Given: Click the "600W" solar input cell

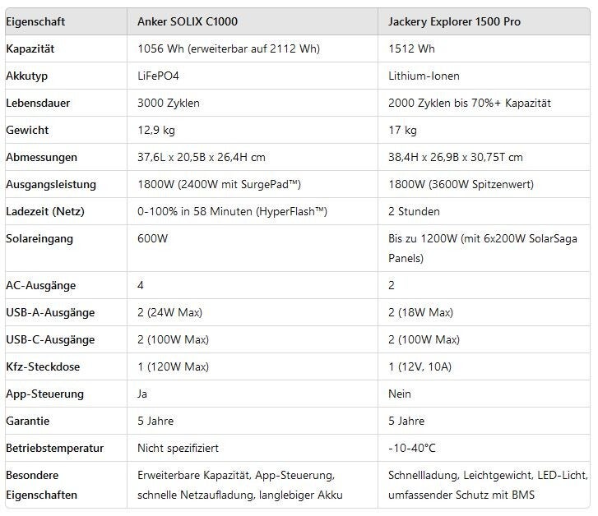Looking at the screenshot, I should tap(151, 238).
